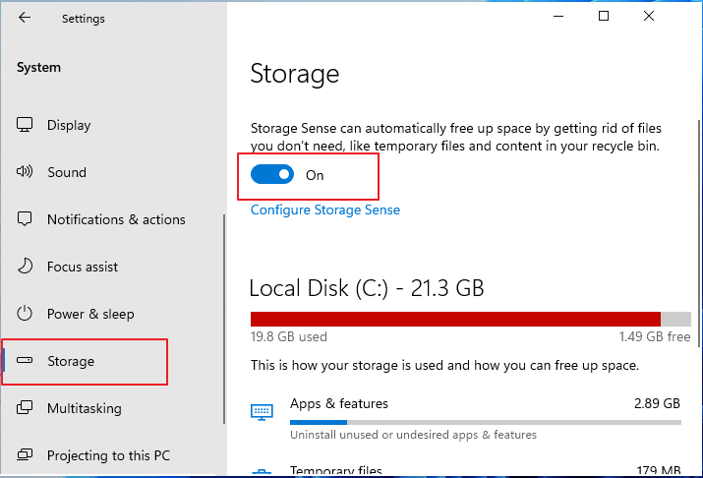Viewport: 703px width, 478px height.
Task: Turn off the Storage Sense toggle
Action: [272, 175]
